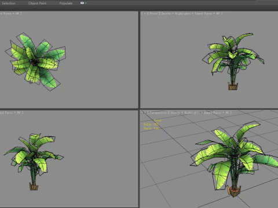278x208 pixels.
Task: Select the plant in the top-left viewport
Action: [35, 62]
